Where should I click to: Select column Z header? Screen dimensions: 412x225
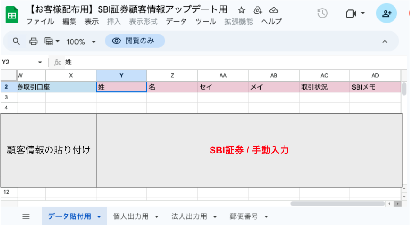[172, 76]
